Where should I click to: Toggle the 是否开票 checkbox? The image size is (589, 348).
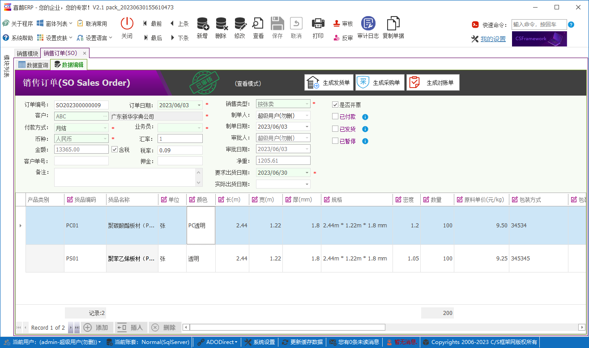pyautogui.click(x=335, y=105)
